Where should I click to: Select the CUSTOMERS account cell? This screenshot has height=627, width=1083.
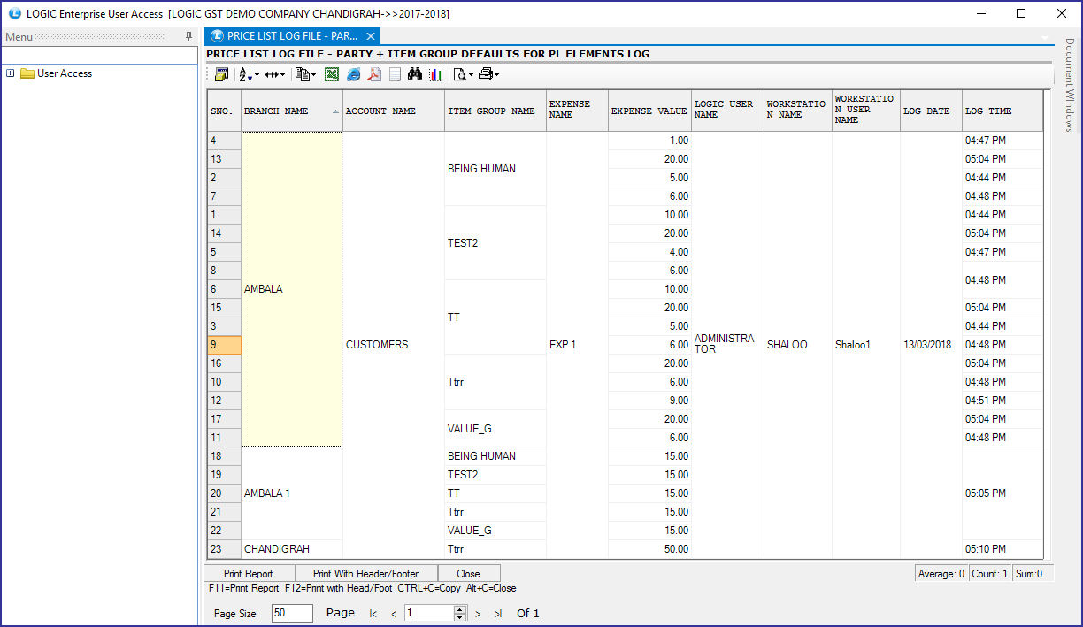point(394,344)
